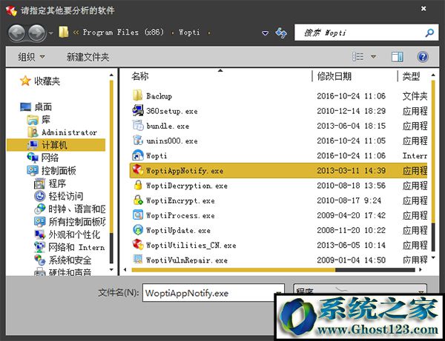Click the magnifier search icon
This screenshot has width=445, height=341.
[429, 33]
